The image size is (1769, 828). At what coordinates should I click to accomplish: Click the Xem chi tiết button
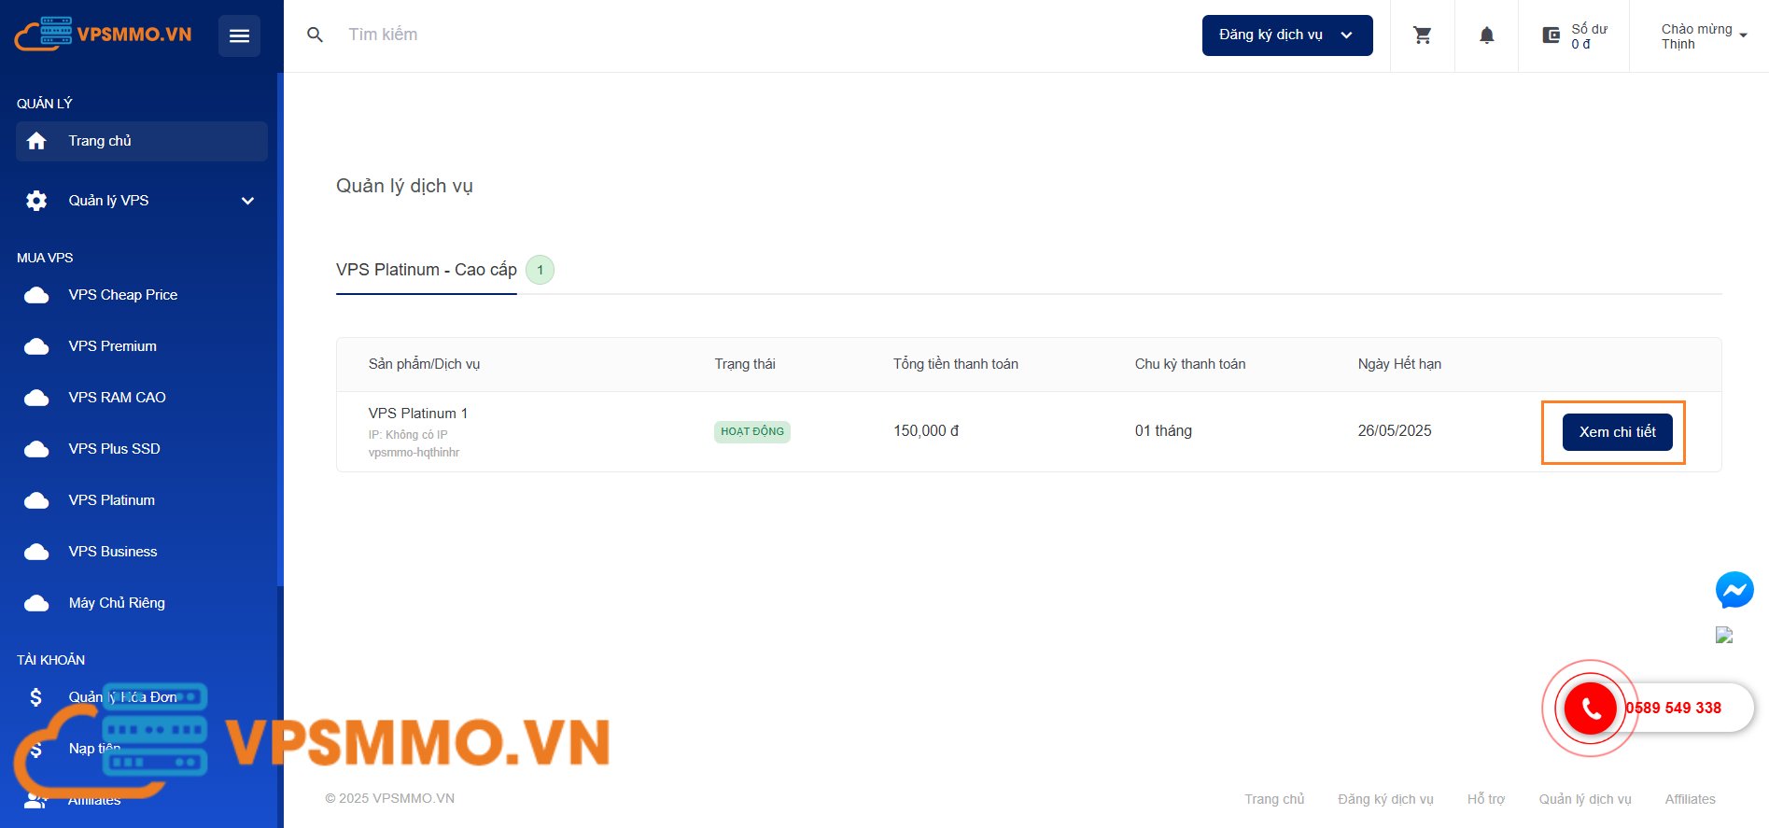tap(1617, 432)
